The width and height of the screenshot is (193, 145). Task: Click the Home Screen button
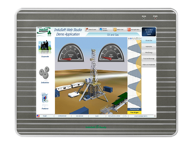(x=92, y=30)
